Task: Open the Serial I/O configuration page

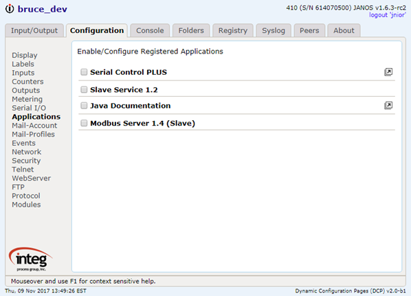Action: point(29,108)
